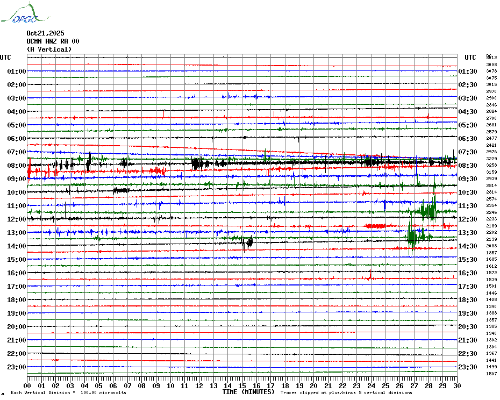Click the UTC label on the left side
This screenshot has width=500, height=400.
pos(5,58)
